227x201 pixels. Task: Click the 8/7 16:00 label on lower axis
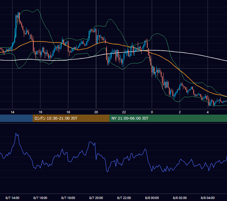pos(40,198)
